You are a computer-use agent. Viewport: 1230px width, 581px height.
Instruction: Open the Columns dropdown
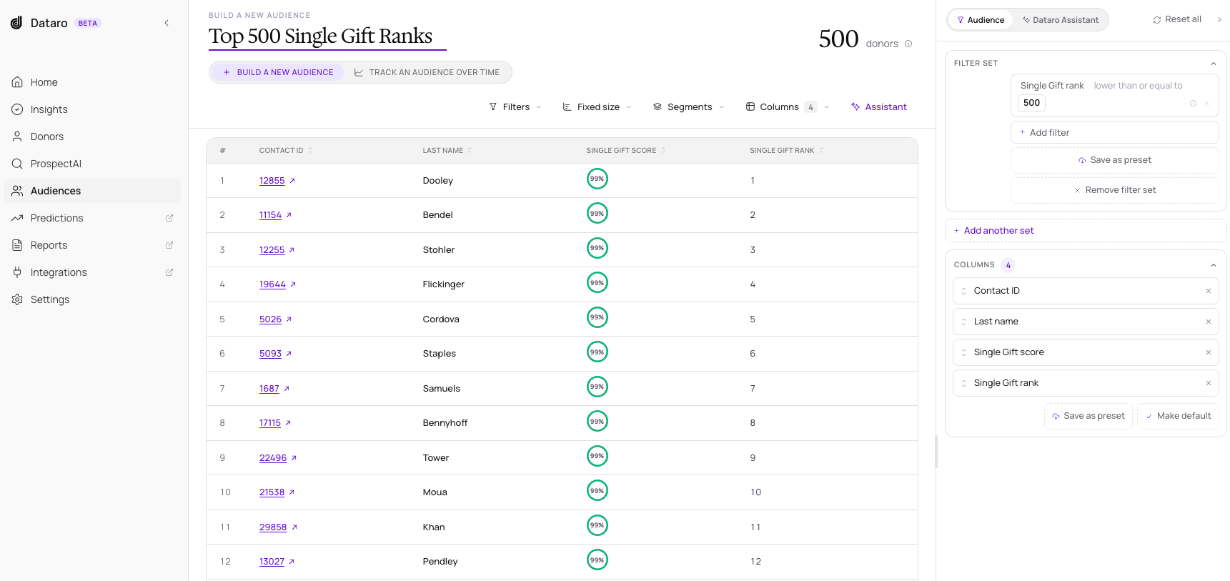pos(788,107)
